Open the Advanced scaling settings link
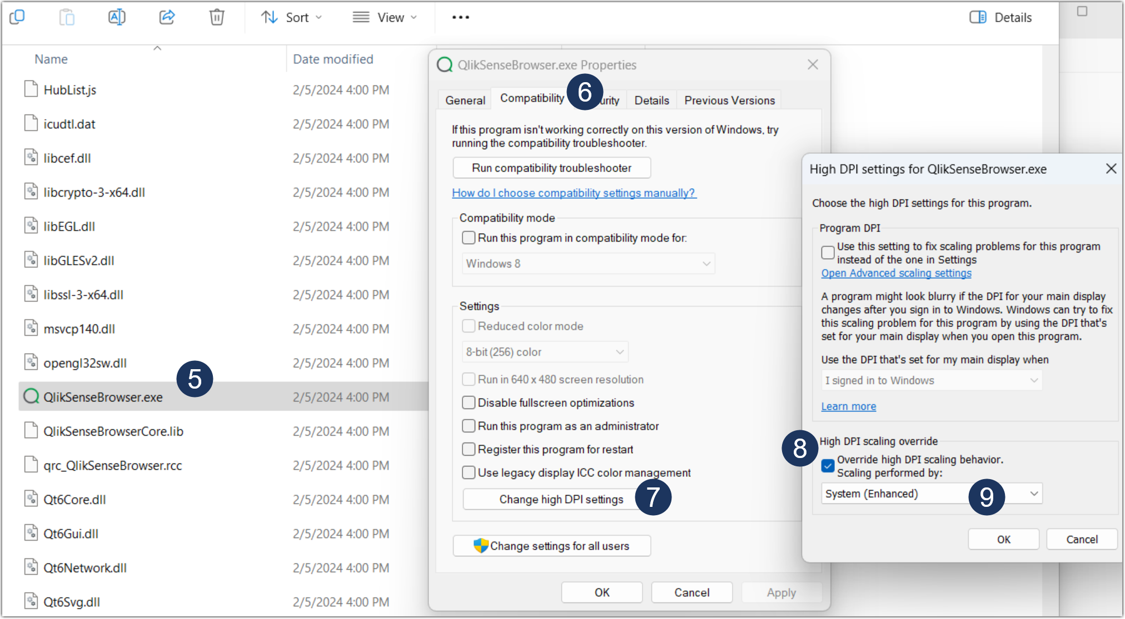The image size is (1125, 619). 896,273
